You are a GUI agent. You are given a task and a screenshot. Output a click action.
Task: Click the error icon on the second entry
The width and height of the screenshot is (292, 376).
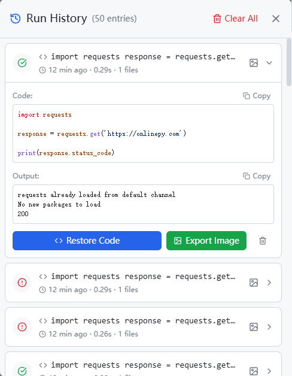(x=22, y=283)
